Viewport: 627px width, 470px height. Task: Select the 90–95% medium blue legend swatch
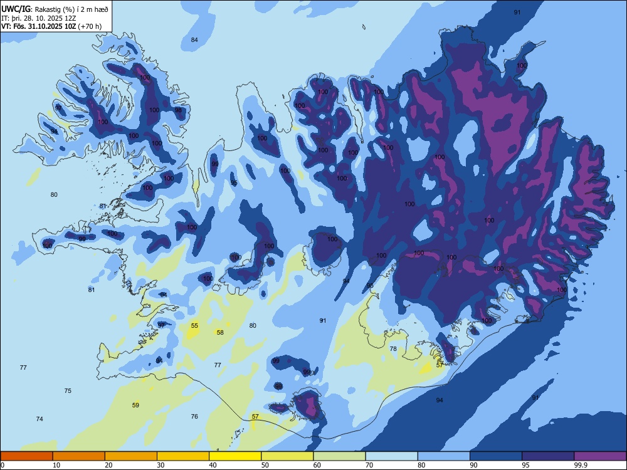pyautogui.click(x=496, y=456)
